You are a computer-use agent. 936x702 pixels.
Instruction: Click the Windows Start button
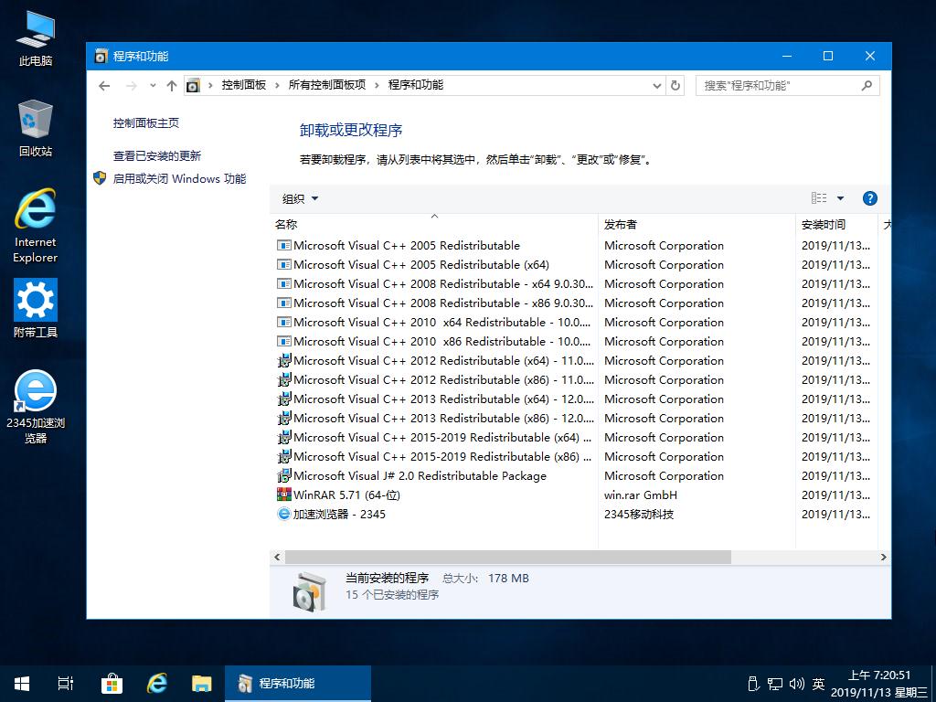(22, 684)
